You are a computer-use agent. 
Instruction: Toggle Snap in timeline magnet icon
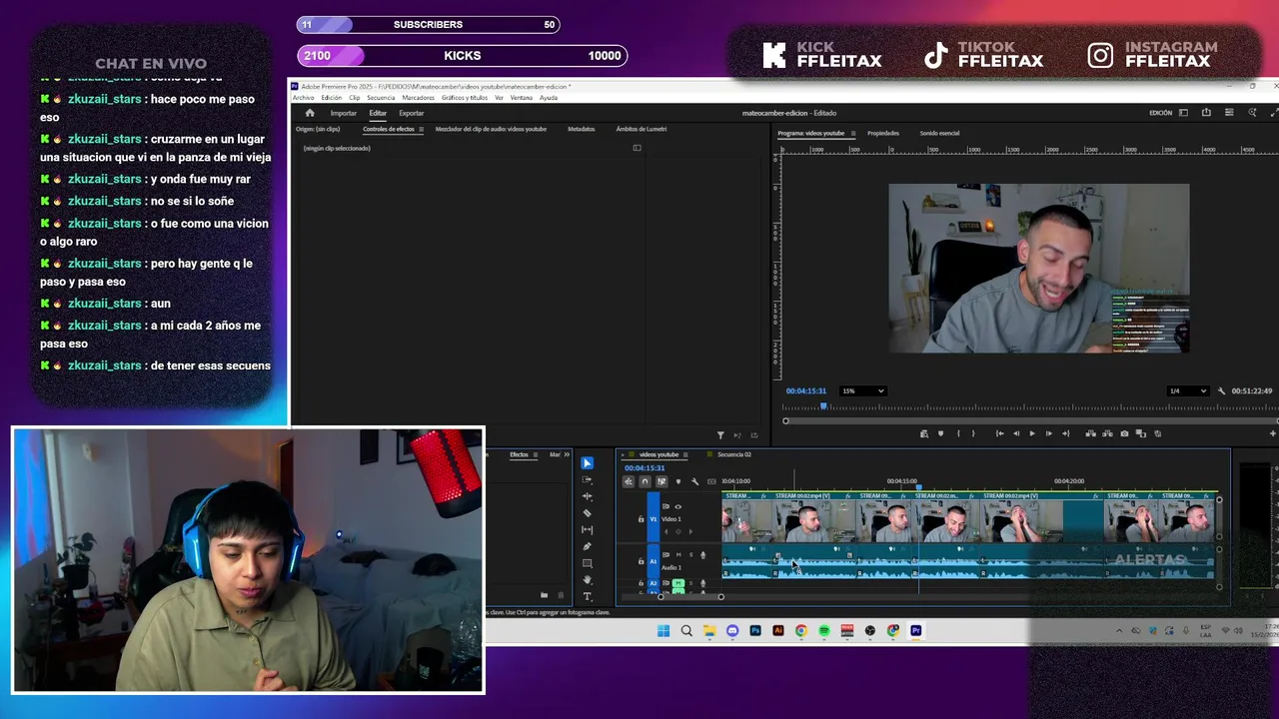click(x=644, y=481)
